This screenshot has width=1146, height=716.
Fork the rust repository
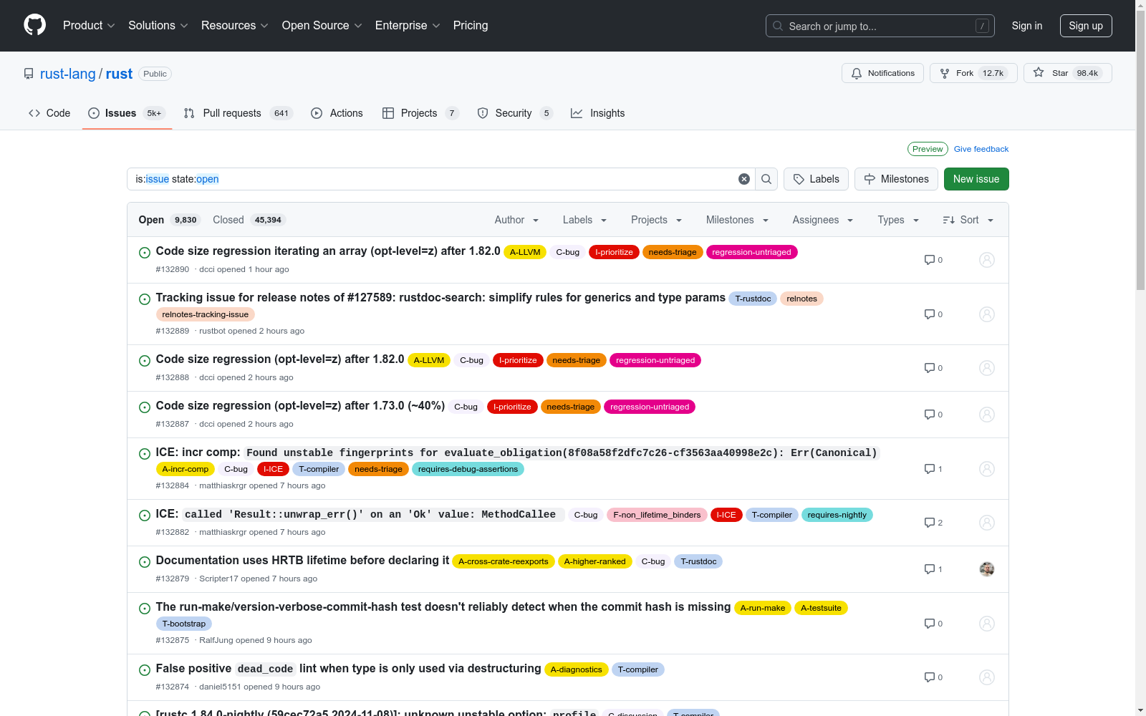point(973,73)
